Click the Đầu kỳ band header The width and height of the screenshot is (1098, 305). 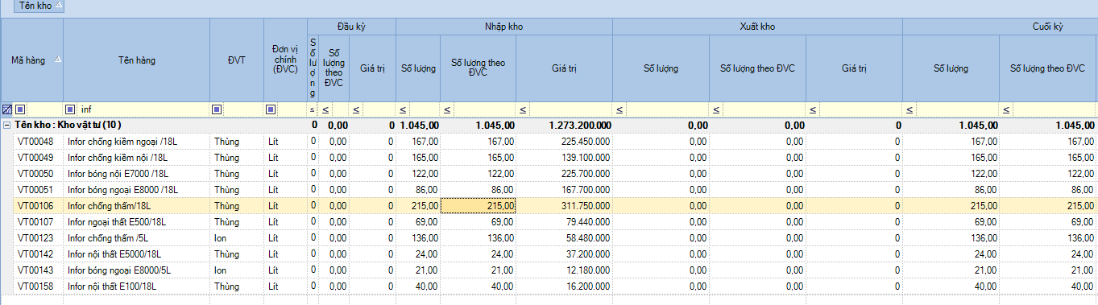click(352, 27)
